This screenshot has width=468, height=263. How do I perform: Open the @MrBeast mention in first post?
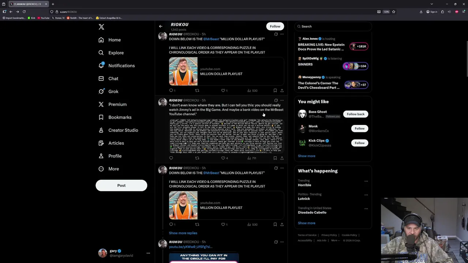point(211,39)
